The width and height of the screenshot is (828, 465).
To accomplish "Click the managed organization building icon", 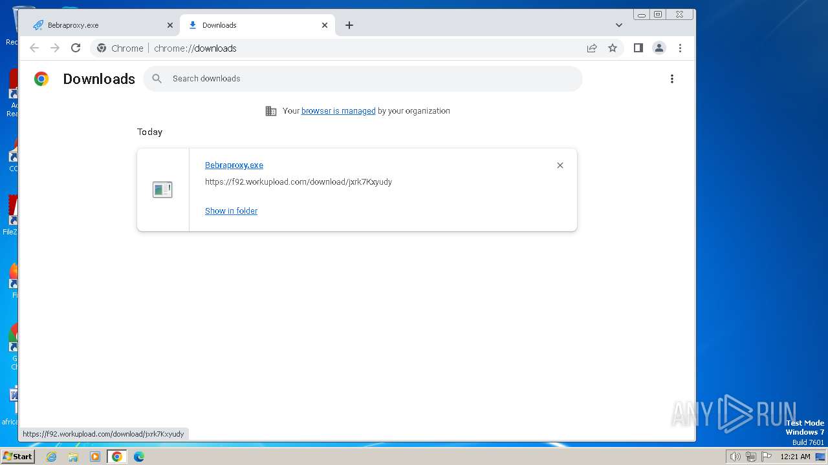I will (271, 111).
